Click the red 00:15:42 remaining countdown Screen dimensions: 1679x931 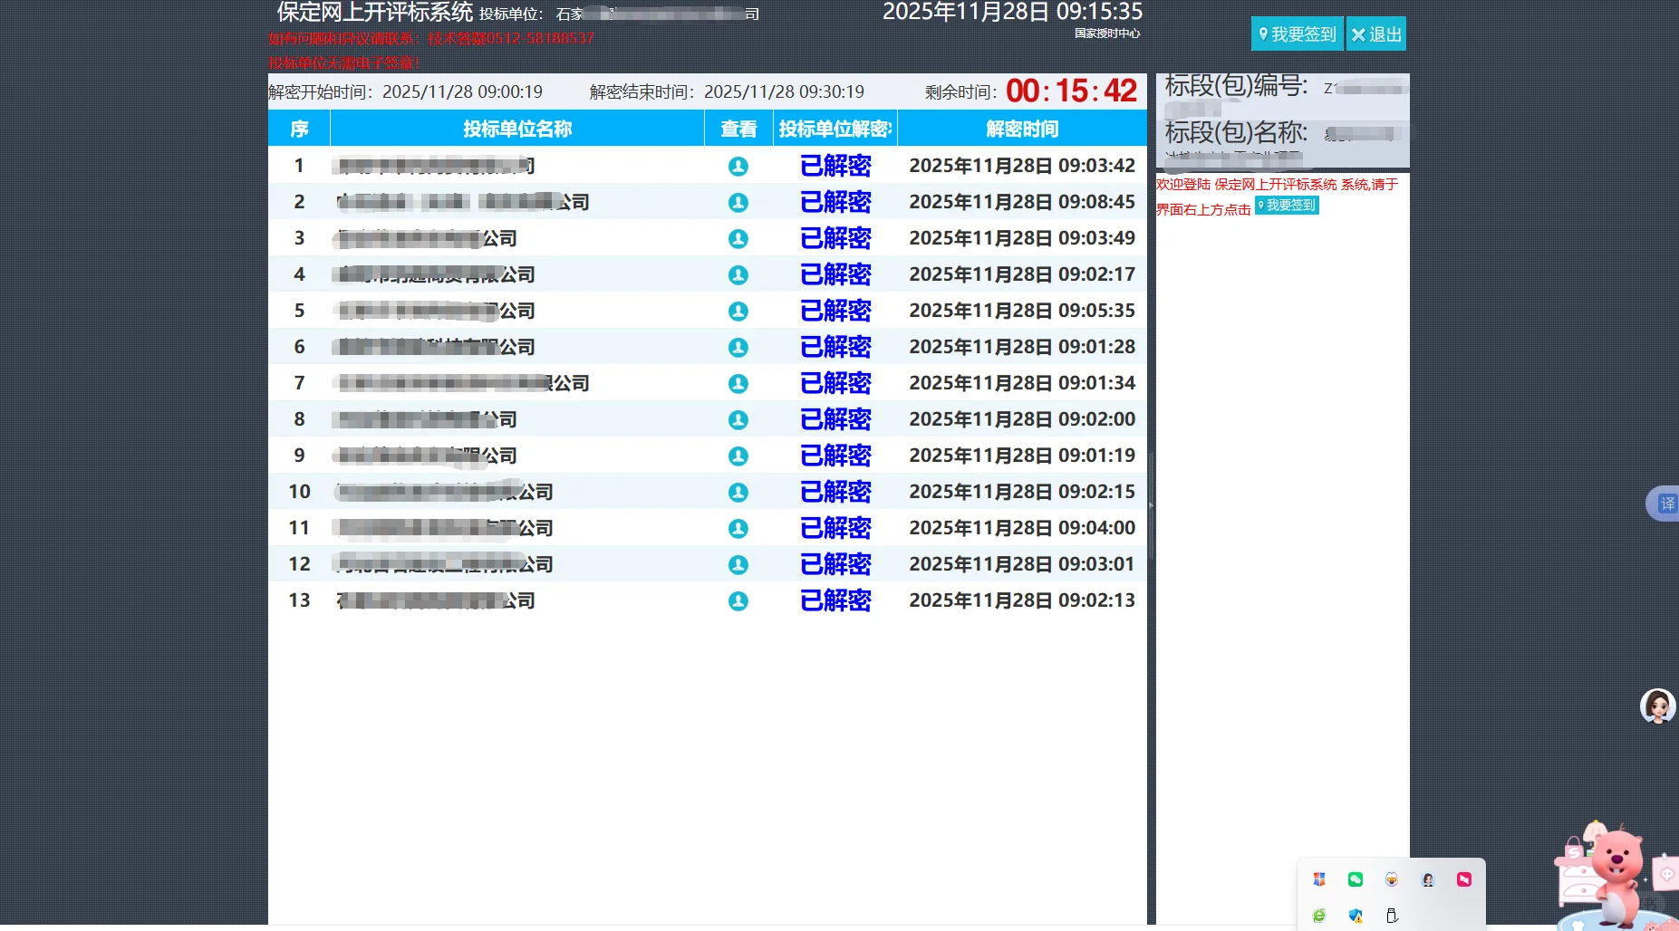[x=1071, y=91]
